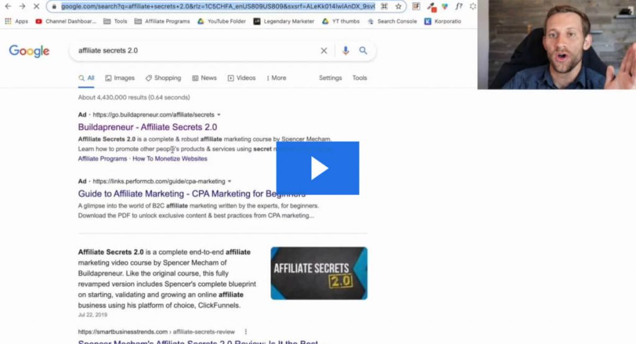Open the Search Console bookmark
Image resolution: width=636 pixels, height=344 pixels.
coord(393,22)
